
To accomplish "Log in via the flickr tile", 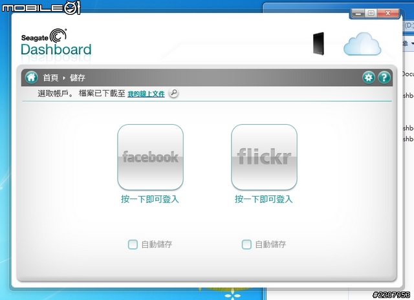I will click(265, 157).
